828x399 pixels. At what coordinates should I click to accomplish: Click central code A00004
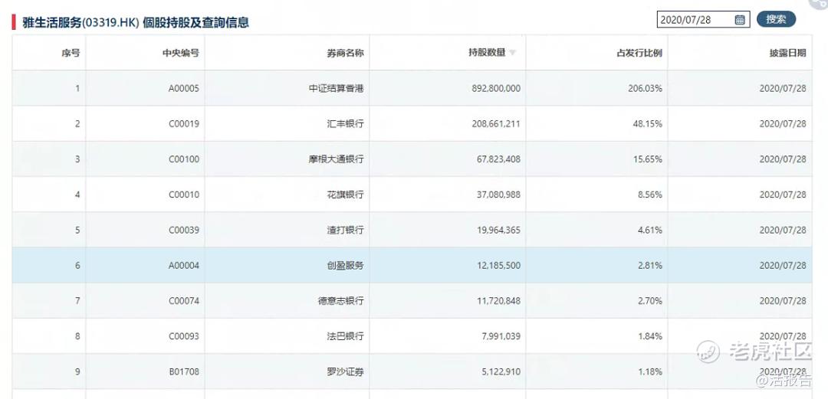pos(184,265)
